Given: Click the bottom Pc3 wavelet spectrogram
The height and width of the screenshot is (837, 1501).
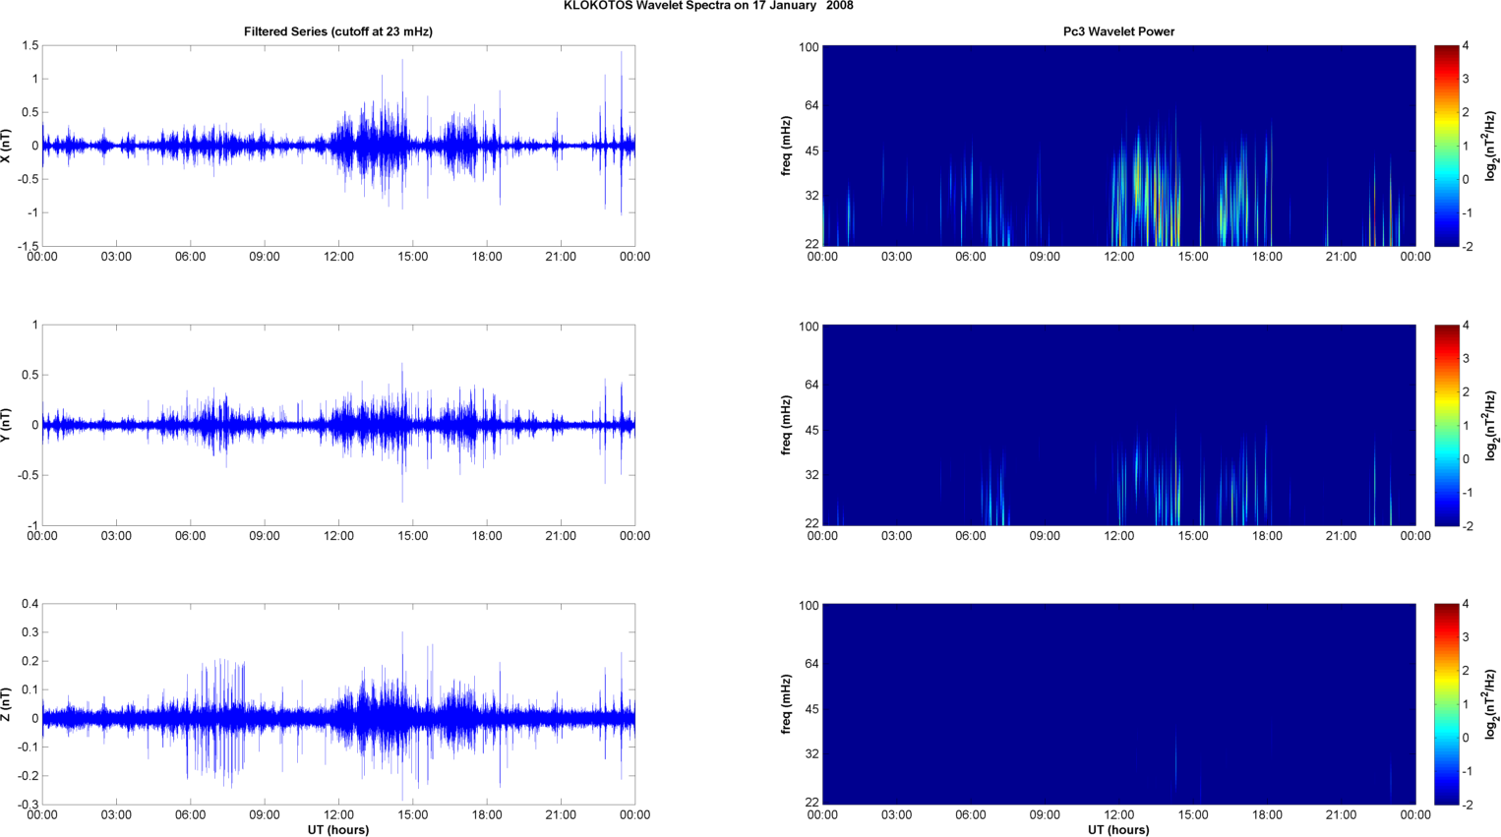Looking at the screenshot, I should point(1118,704).
